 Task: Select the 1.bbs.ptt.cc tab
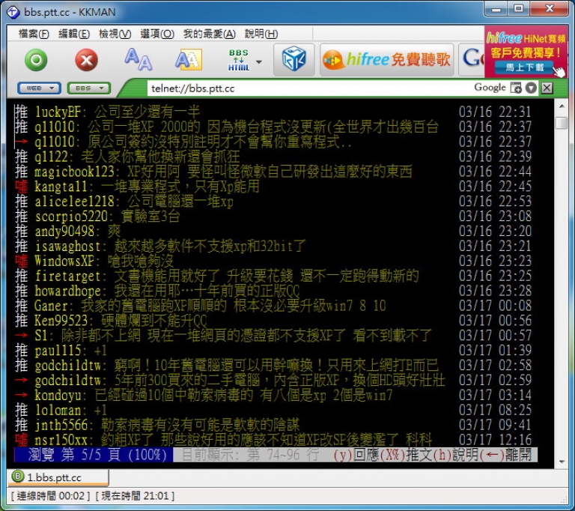point(58,477)
